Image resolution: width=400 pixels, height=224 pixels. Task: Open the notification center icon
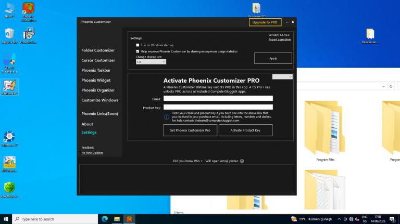[392, 219]
